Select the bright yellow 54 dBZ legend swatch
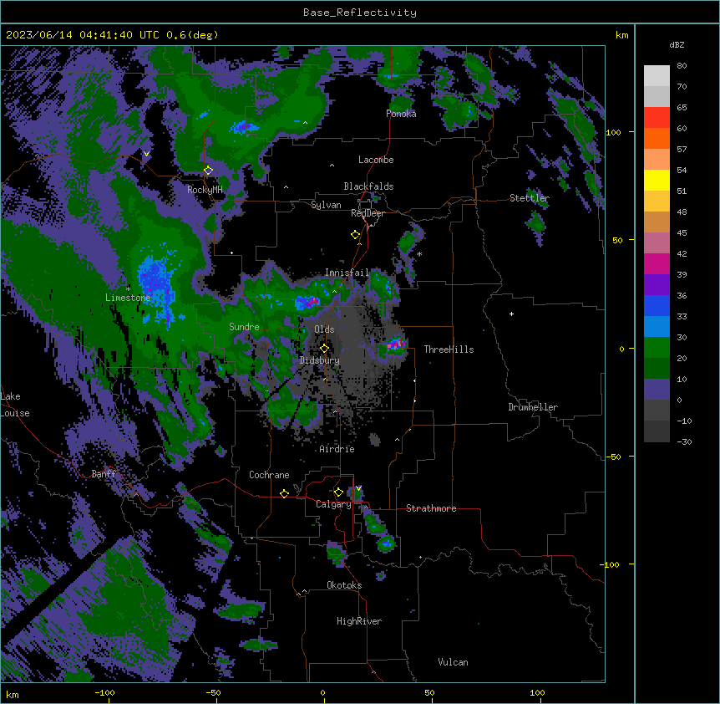The width and height of the screenshot is (720, 704). [x=657, y=180]
